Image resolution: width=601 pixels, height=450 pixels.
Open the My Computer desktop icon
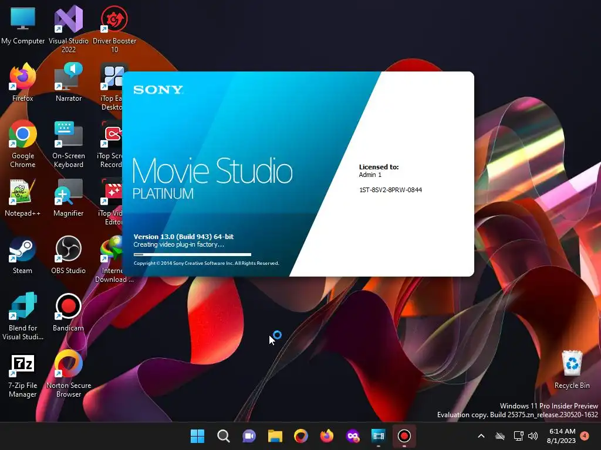pyautogui.click(x=23, y=25)
